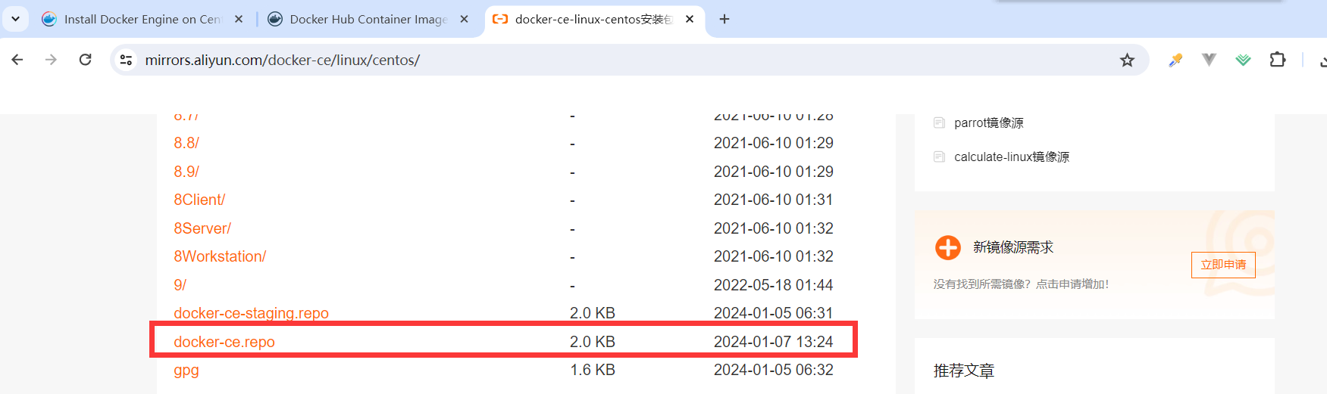Open the 8Workstation/ directory
The image size is (1327, 394).
pos(220,256)
